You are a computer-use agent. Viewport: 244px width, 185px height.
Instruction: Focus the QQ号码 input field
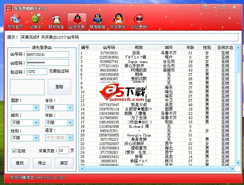[x=47, y=55]
